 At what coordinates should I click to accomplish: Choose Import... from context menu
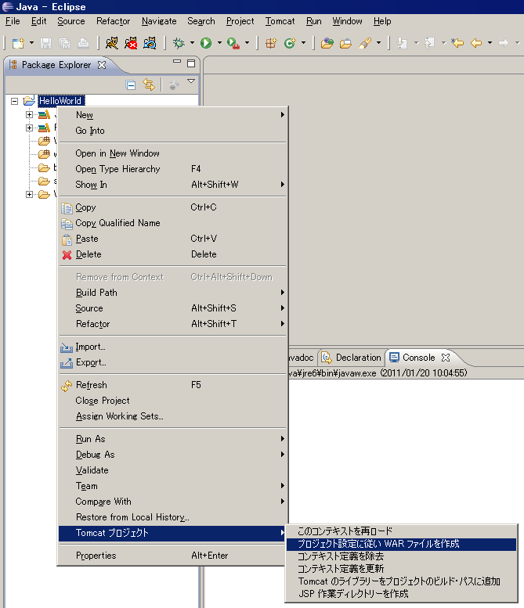(173, 347)
